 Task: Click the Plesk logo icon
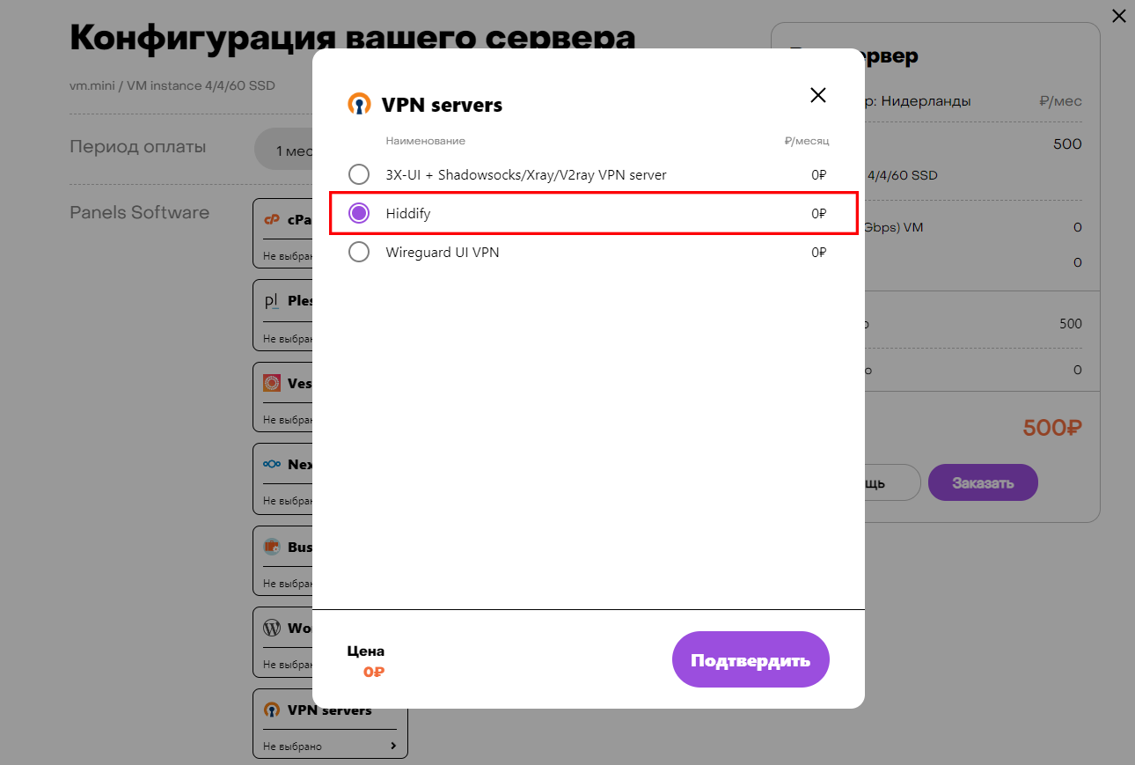pyautogui.click(x=272, y=301)
